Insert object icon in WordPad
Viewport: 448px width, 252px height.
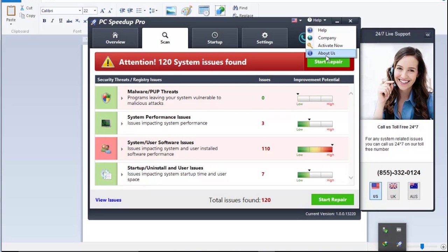[x=220, y=10]
